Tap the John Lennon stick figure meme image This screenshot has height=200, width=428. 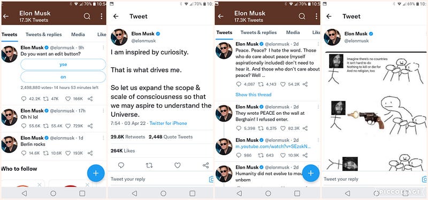(376, 111)
